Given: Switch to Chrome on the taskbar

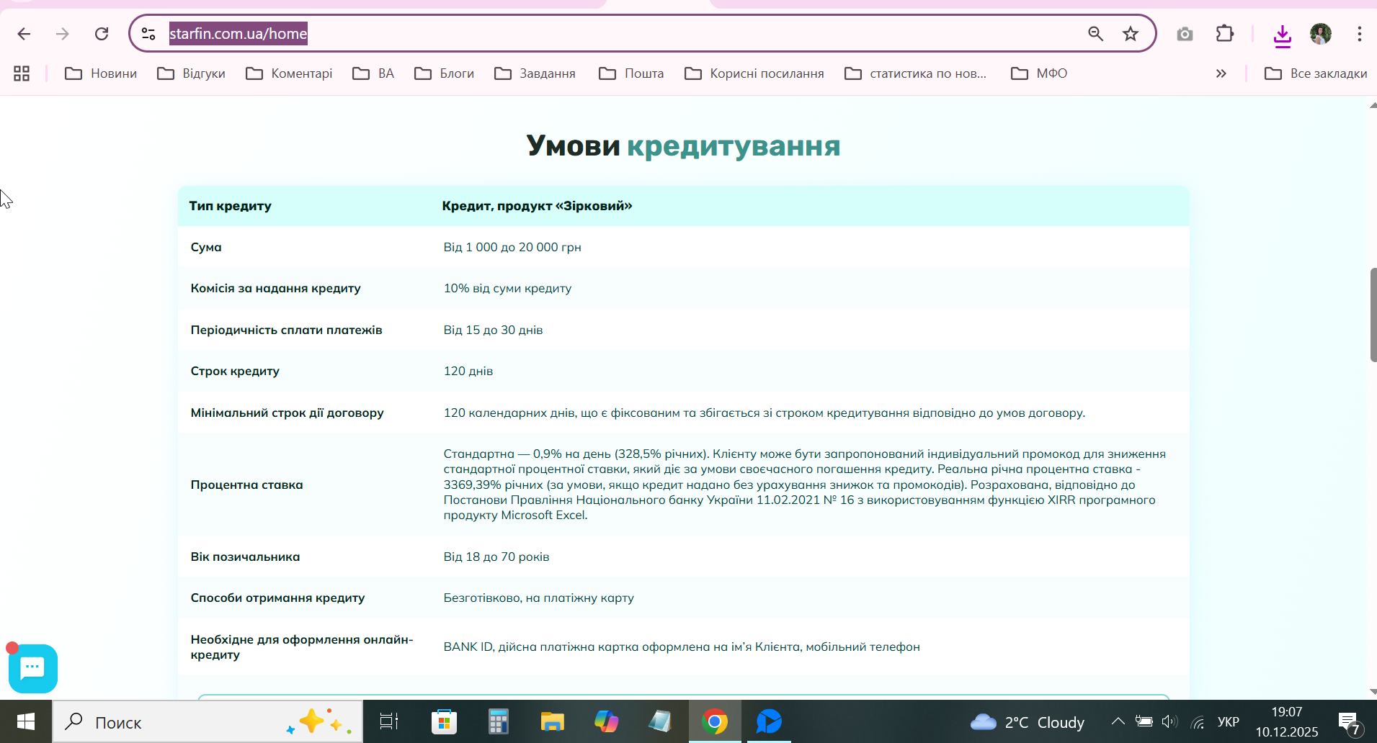Looking at the screenshot, I should [715, 721].
